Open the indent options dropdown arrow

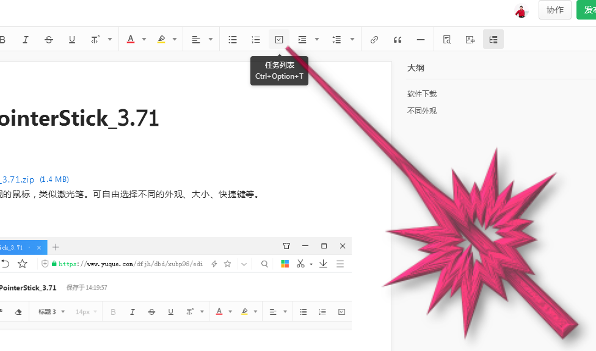click(x=317, y=39)
